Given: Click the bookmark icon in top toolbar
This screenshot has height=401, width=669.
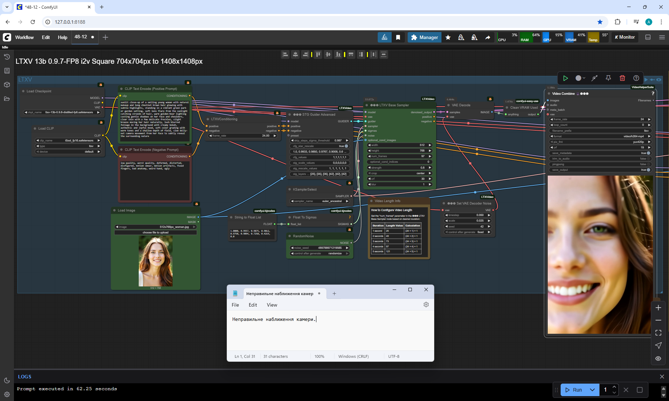Looking at the screenshot, I should 398,37.
